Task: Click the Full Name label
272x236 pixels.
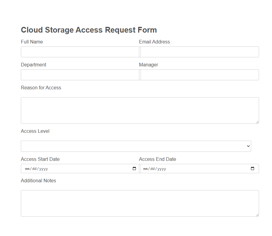Action: click(32, 42)
